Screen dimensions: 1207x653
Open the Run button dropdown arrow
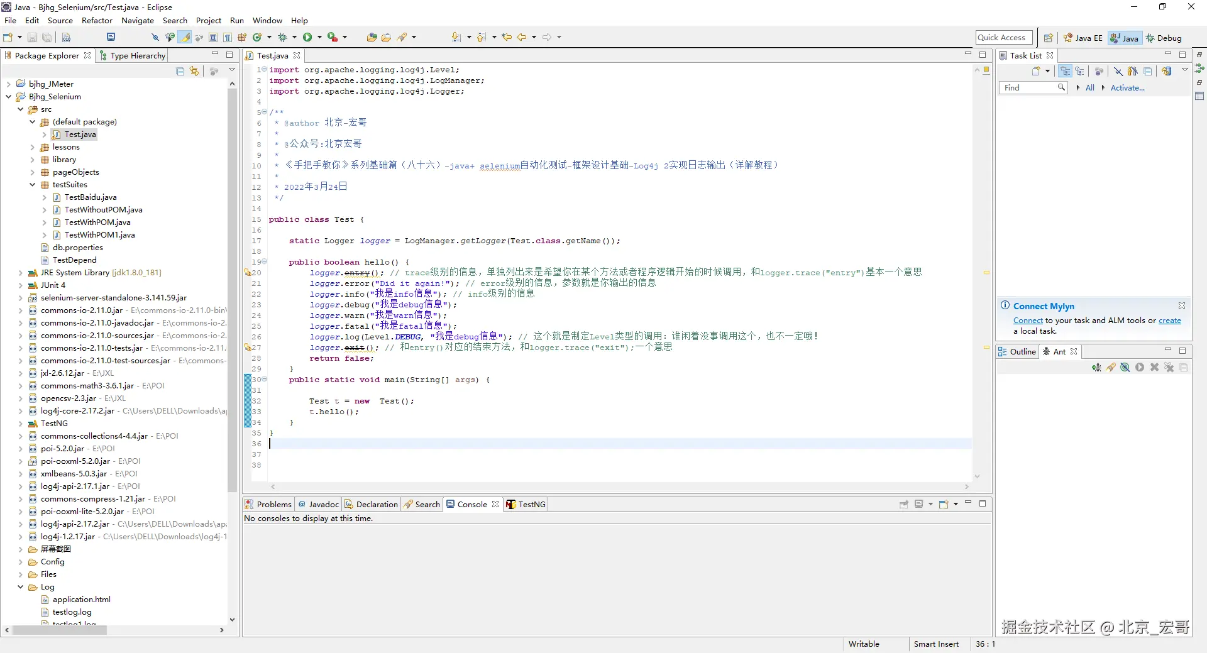319,38
